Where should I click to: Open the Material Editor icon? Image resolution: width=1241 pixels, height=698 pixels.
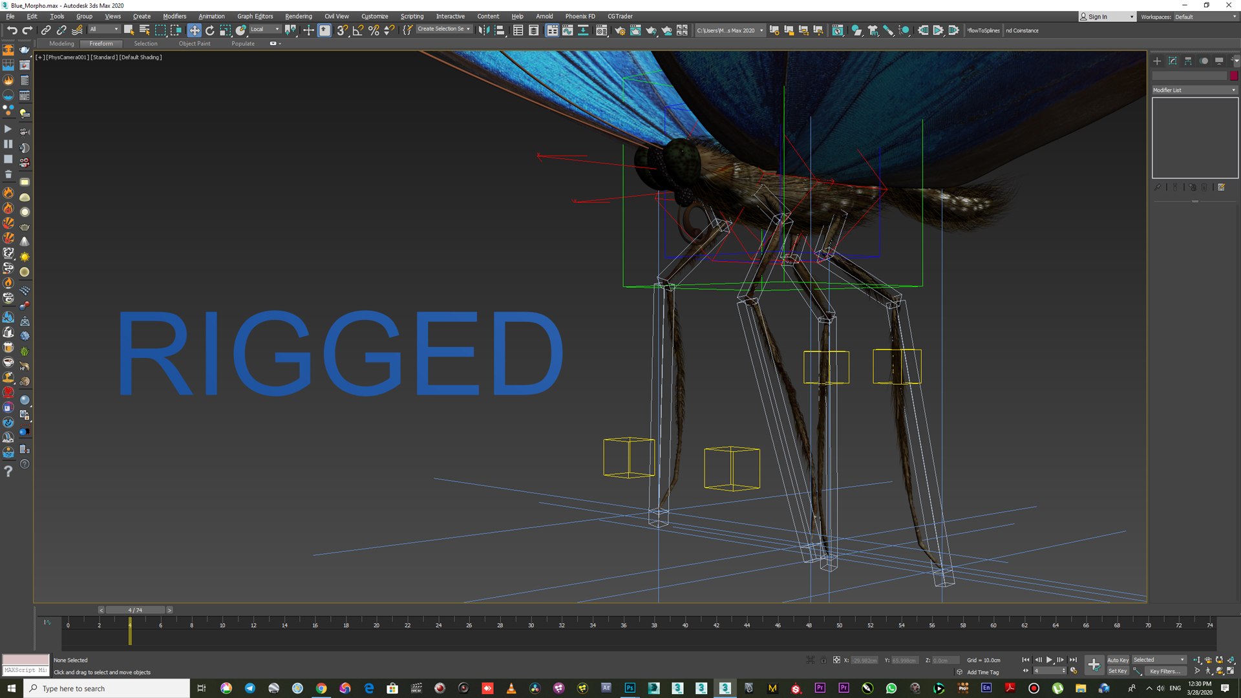[x=601, y=30]
